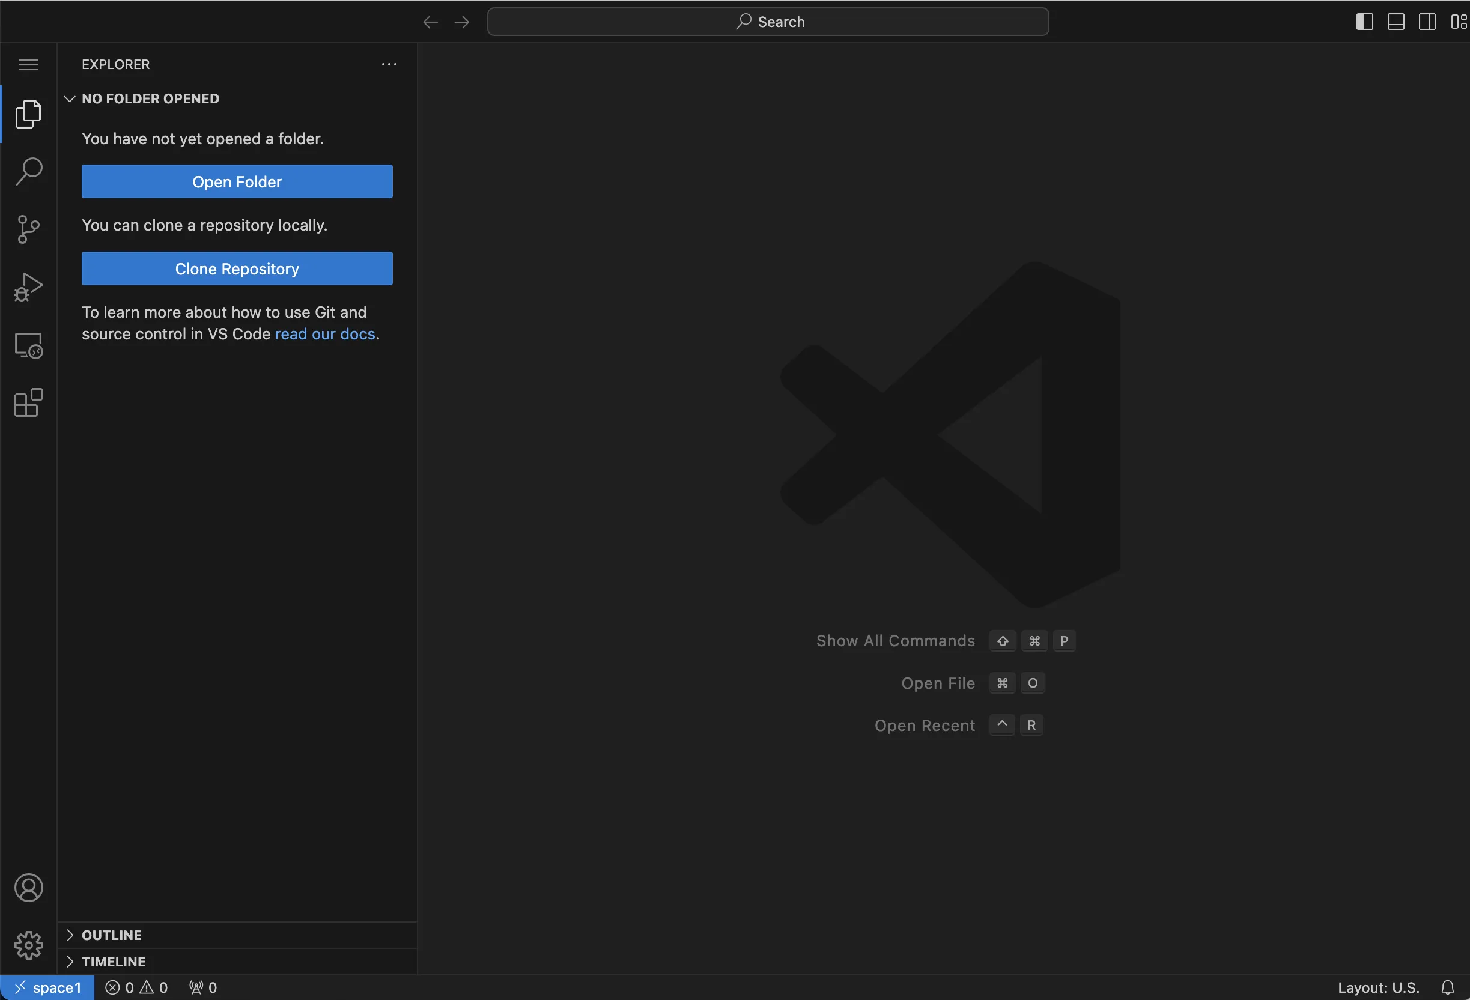
Task: Expand the Timeline section
Action: coord(237,962)
